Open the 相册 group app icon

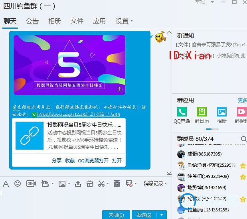pos(222,112)
